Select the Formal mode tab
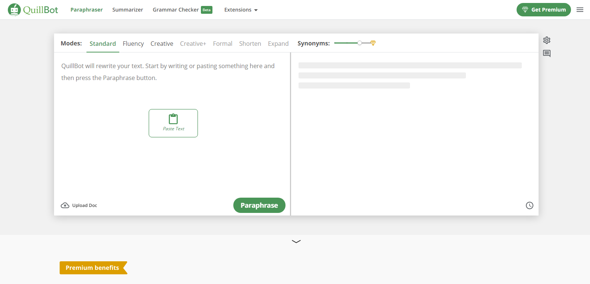The width and height of the screenshot is (590, 284). point(223,44)
